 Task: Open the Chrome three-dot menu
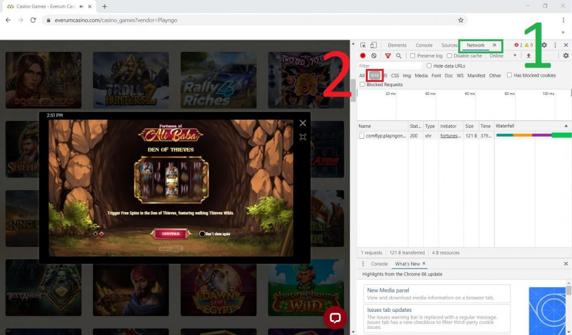pos(563,21)
